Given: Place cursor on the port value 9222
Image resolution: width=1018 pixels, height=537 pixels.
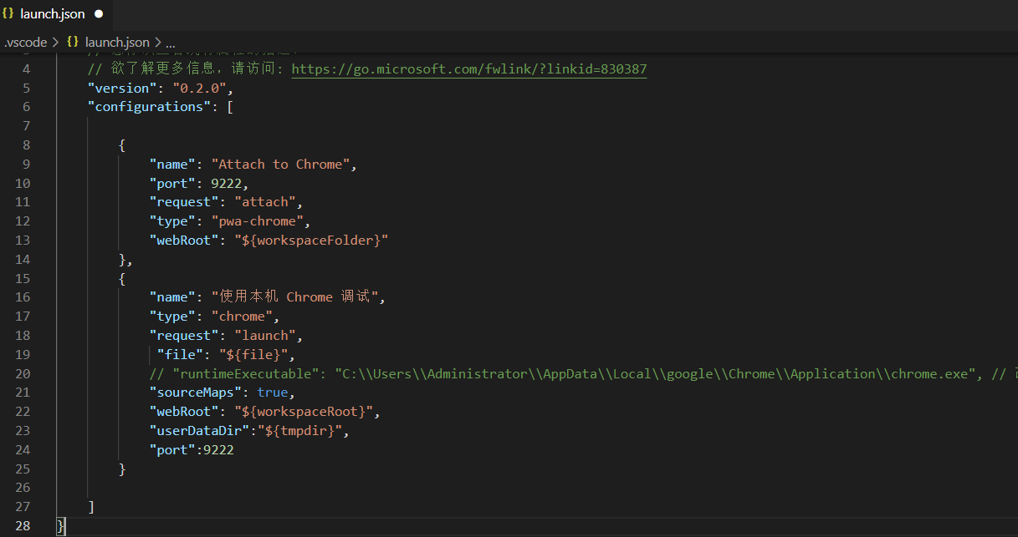Looking at the screenshot, I should pos(227,183).
